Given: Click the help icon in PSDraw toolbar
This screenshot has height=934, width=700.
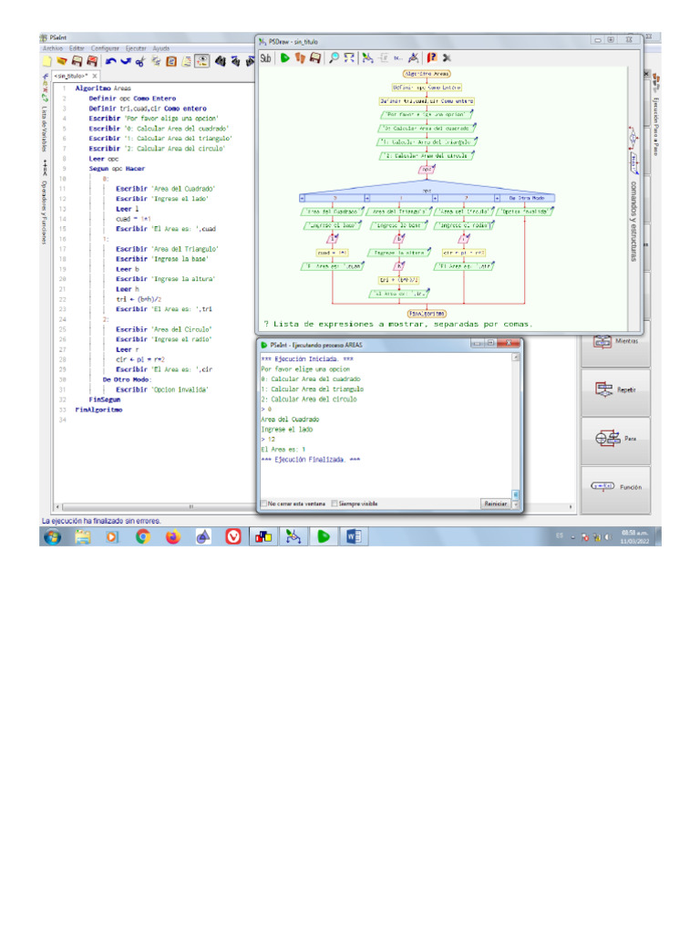Looking at the screenshot, I should tap(431, 57).
